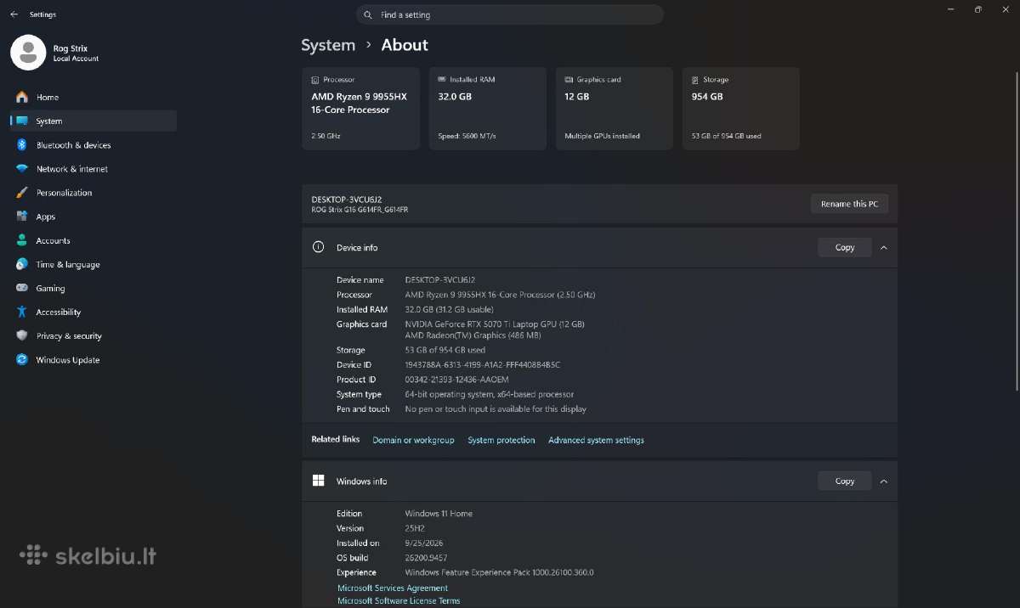Click the System monitor icon in sidebar
This screenshot has width=1020, height=608.
pos(22,121)
